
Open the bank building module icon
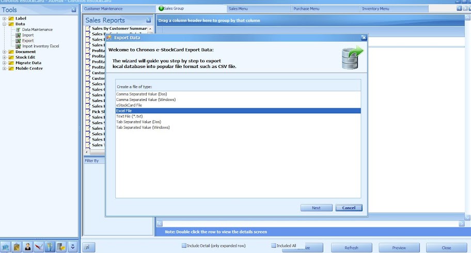5,247
